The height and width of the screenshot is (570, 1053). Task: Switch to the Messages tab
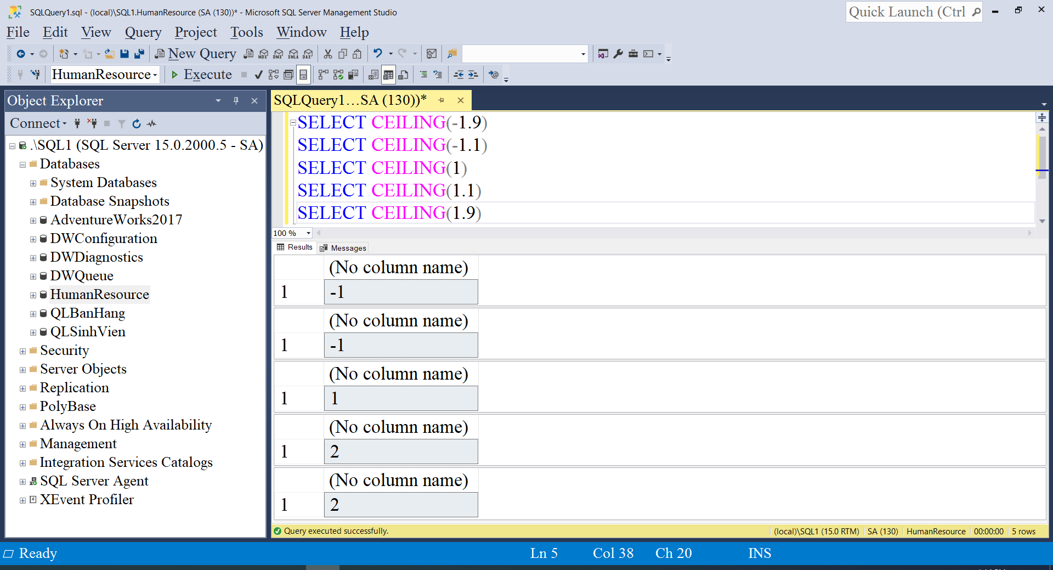343,248
